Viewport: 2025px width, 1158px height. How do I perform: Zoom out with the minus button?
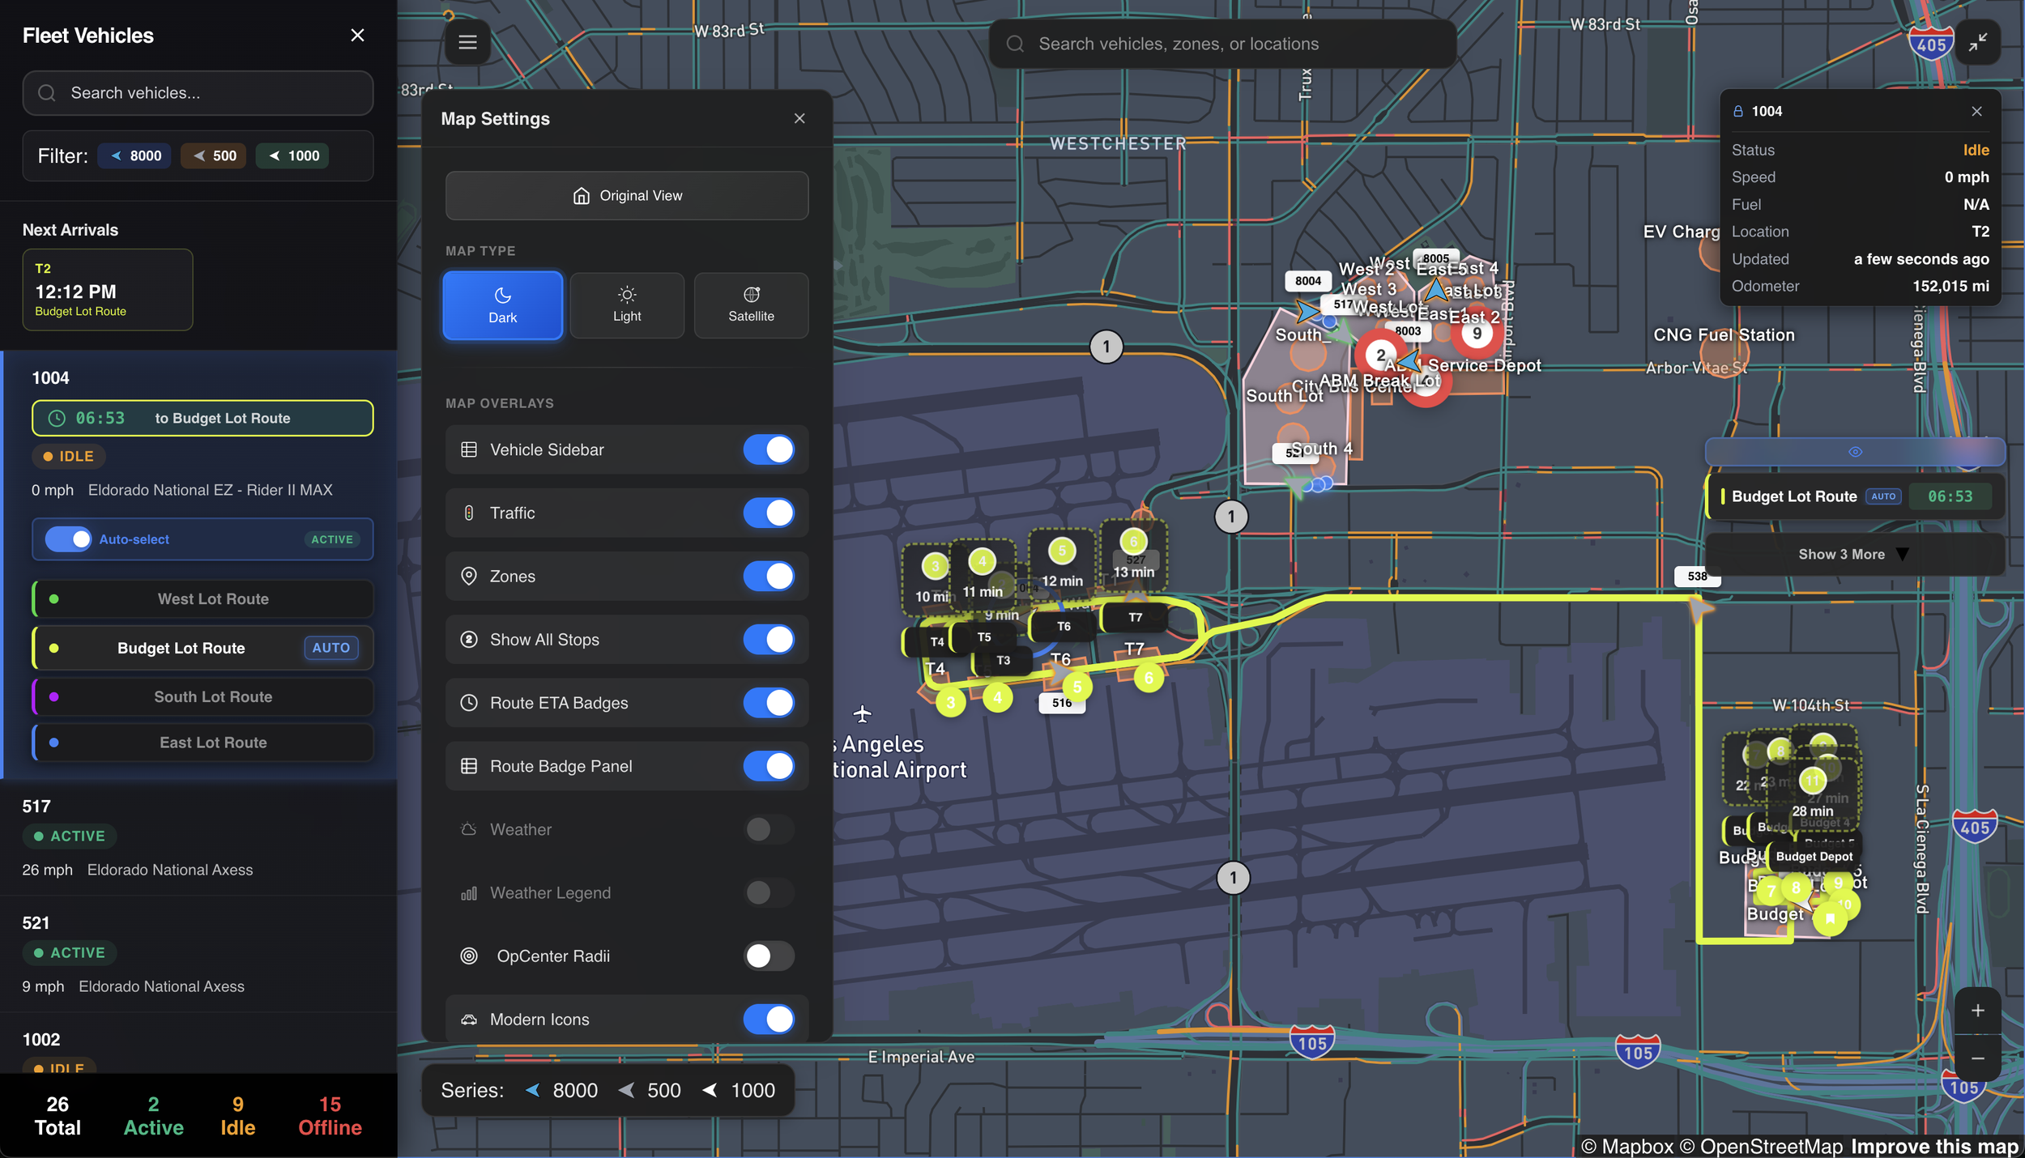(x=1977, y=1058)
